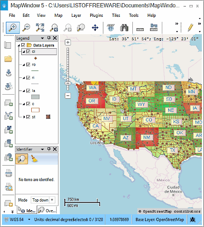Viewport: 204px width, 227px height.
Task: Click the binoculars Find icon
Action: (x=124, y=28)
